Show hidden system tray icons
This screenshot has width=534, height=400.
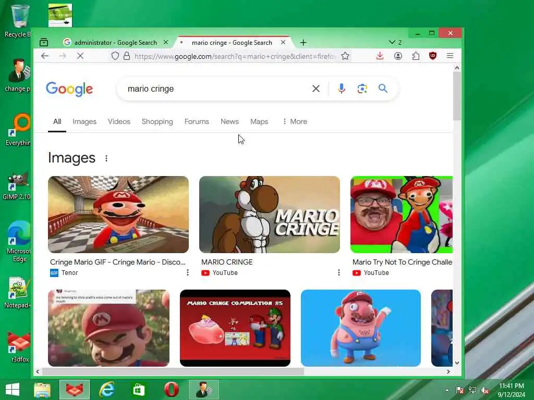(447, 390)
